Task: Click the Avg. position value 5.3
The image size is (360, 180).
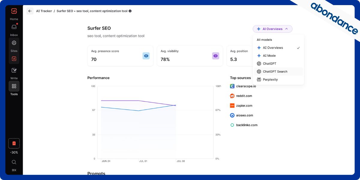Action: pos(233,59)
